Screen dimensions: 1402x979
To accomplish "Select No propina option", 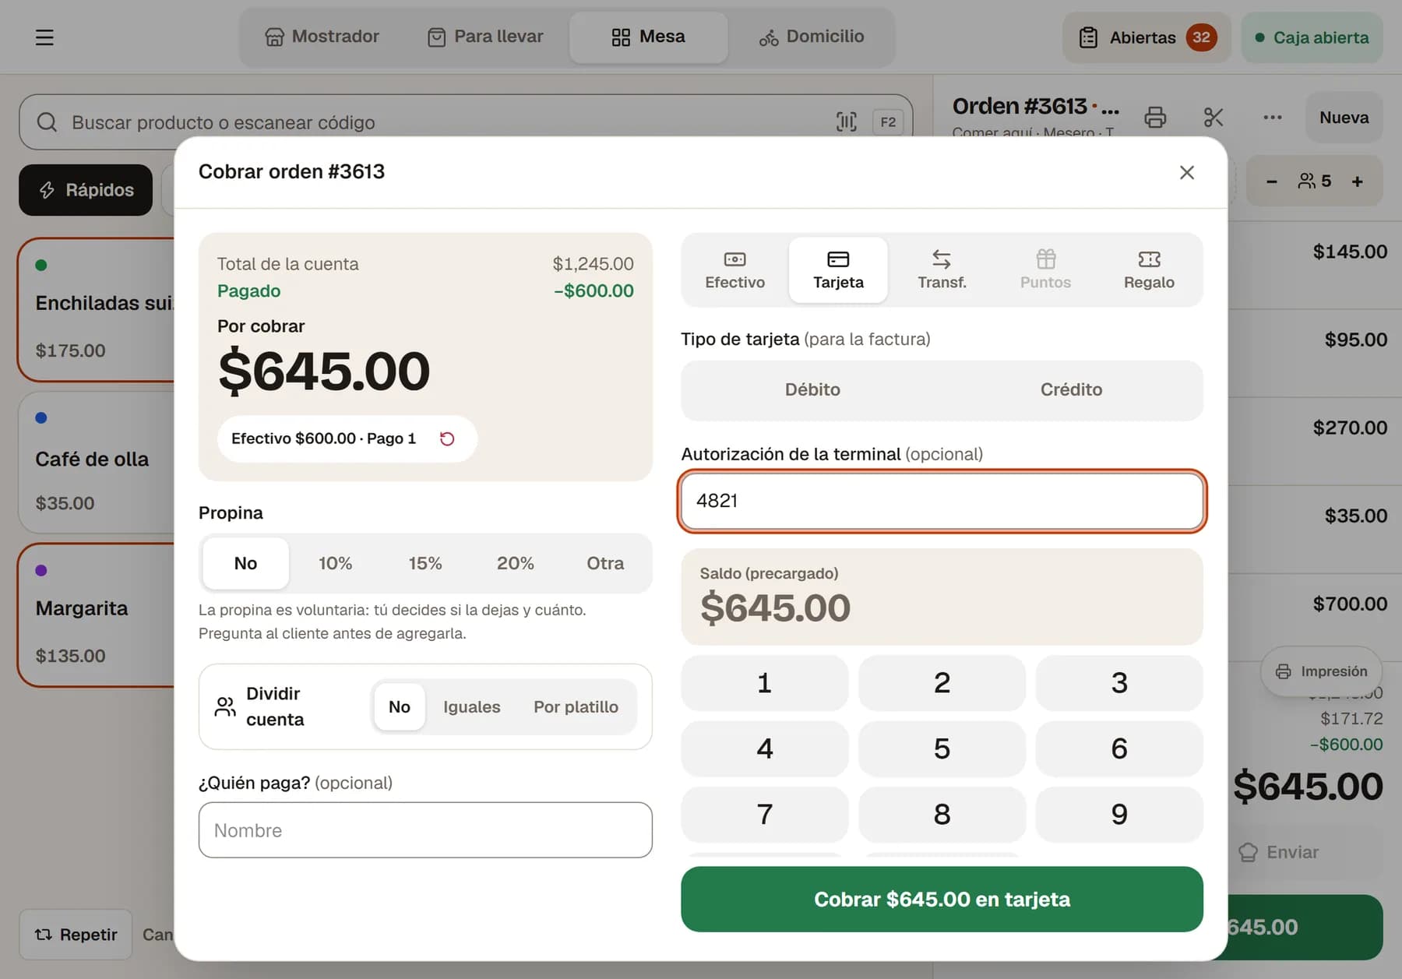I will tap(245, 563).
